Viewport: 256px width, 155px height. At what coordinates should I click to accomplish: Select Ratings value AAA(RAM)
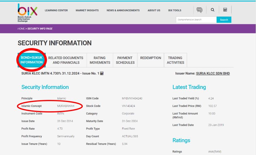(x=215, y=152)
